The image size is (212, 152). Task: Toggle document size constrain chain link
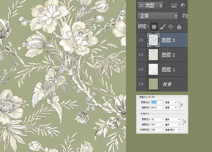[x=185, y=122]
